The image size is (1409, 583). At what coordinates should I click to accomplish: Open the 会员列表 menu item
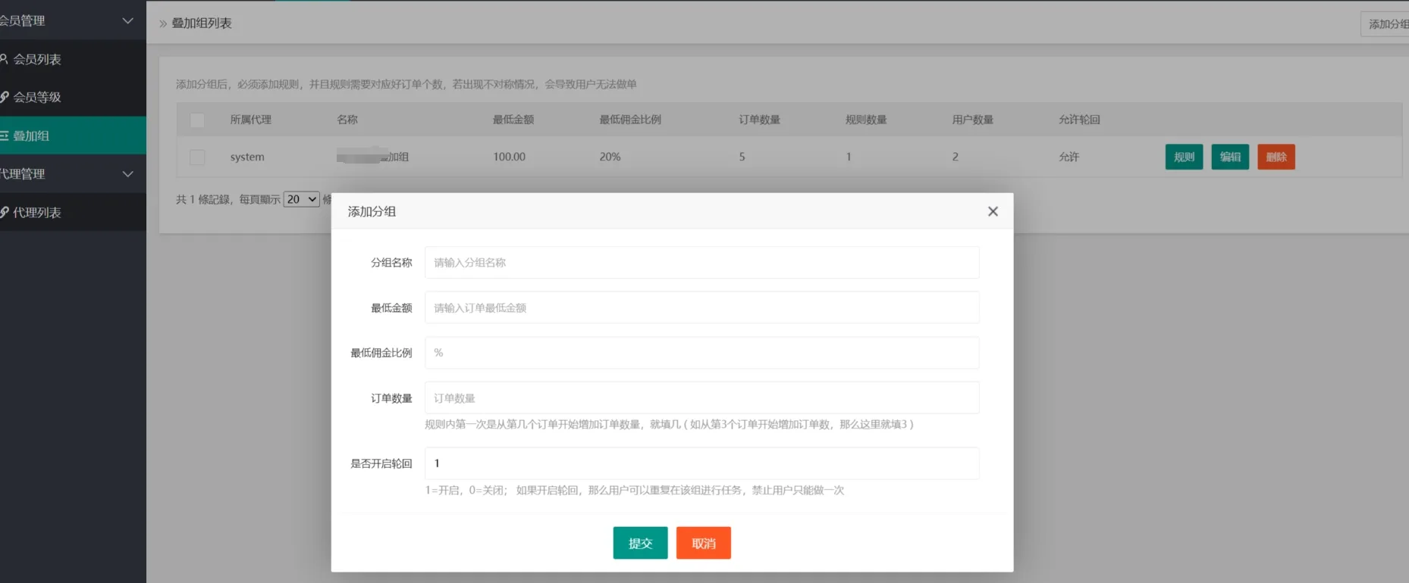point(37,59)
